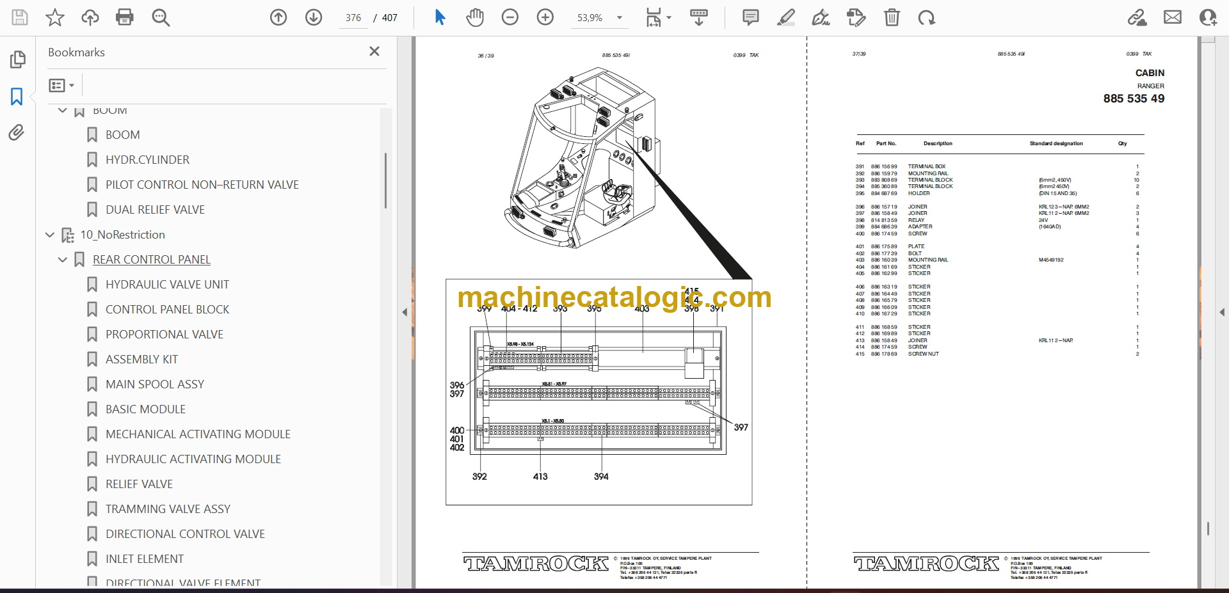The height and width of the screenshot is (593, 1229).
Task: Open TRAMMING VALVE ASSY bookmark
Action: tap(168, 509)
